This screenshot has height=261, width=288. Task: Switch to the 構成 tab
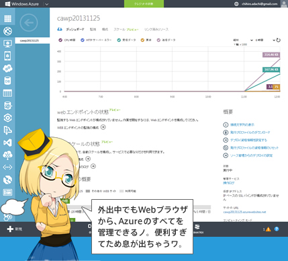(x=105, y=30)
